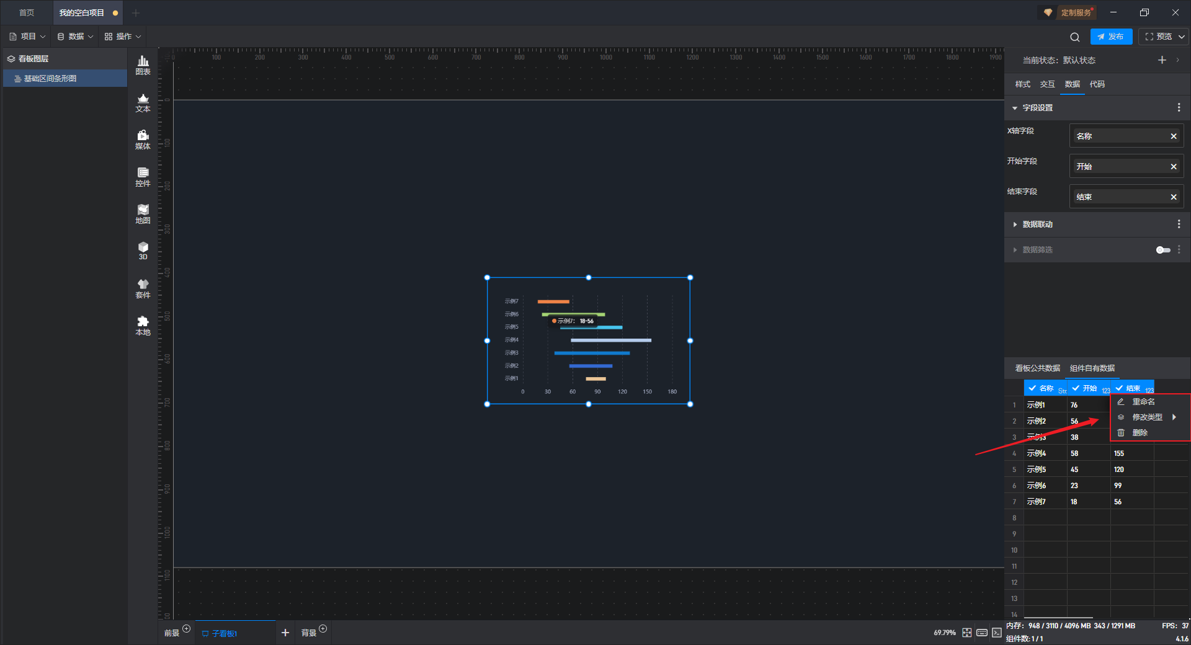Screen dimensions: 1191x645
Task: Select the 基础区间条形图 layer
Action: [50, 79]
